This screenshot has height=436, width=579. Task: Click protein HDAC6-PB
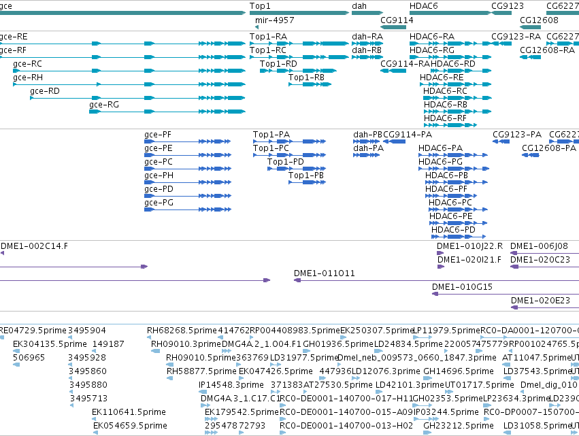[x=446, y=175]
